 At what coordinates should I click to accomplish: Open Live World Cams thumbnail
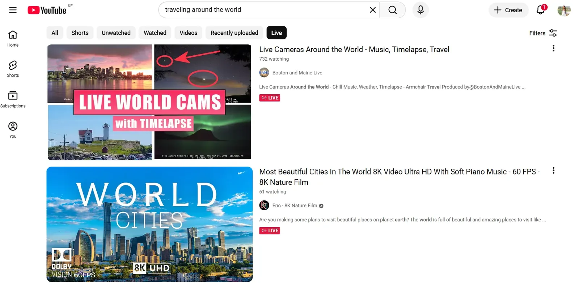(149, 102)
